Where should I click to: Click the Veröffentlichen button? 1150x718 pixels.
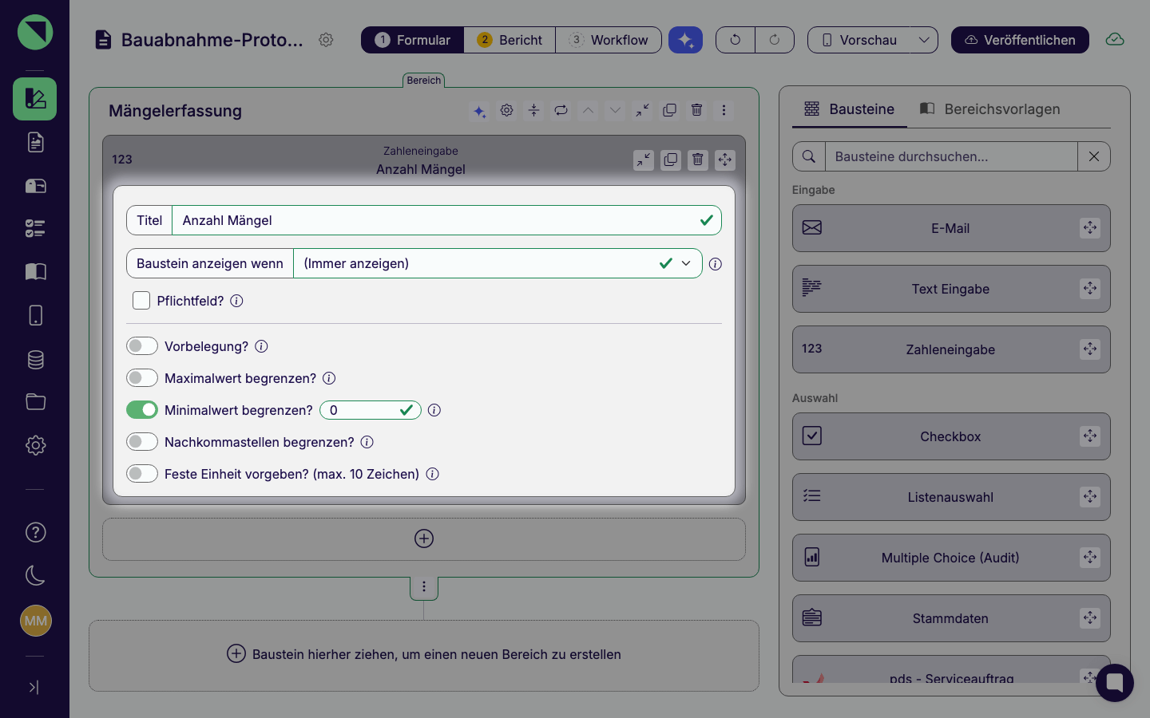point(1020,40)
